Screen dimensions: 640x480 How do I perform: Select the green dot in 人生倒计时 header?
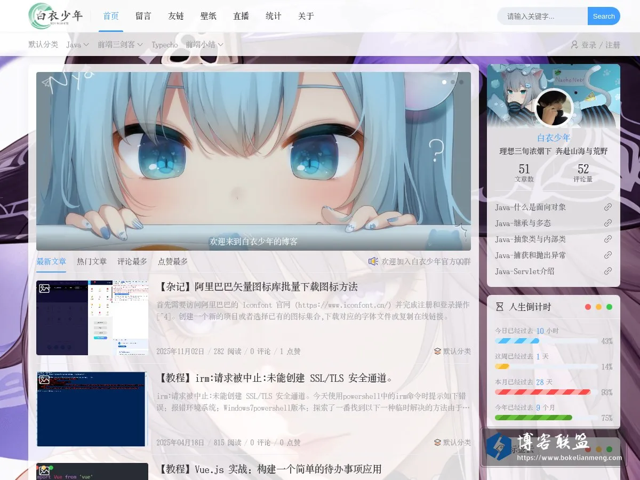[609, 307]
